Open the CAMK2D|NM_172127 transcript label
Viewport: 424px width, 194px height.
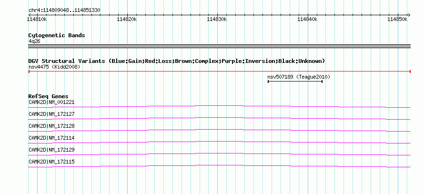tap(51, 114)
